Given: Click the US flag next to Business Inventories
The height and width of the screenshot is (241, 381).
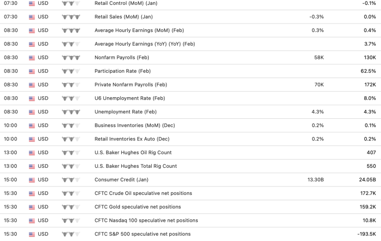Looking at the screenshot, I should pyautogui.click(x=32, y=125).
